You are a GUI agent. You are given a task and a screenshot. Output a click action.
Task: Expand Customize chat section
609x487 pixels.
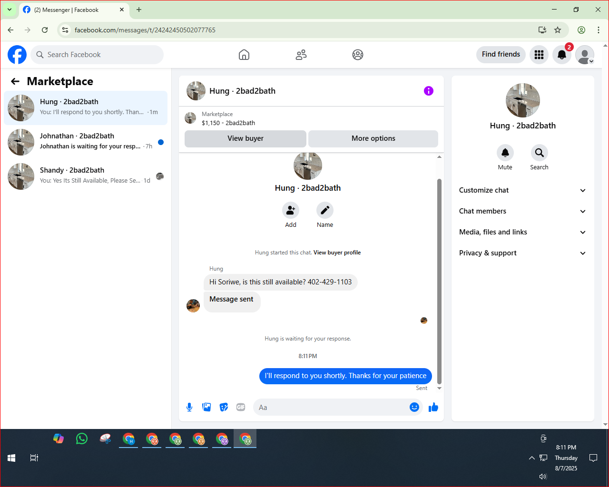pos(522,190)
